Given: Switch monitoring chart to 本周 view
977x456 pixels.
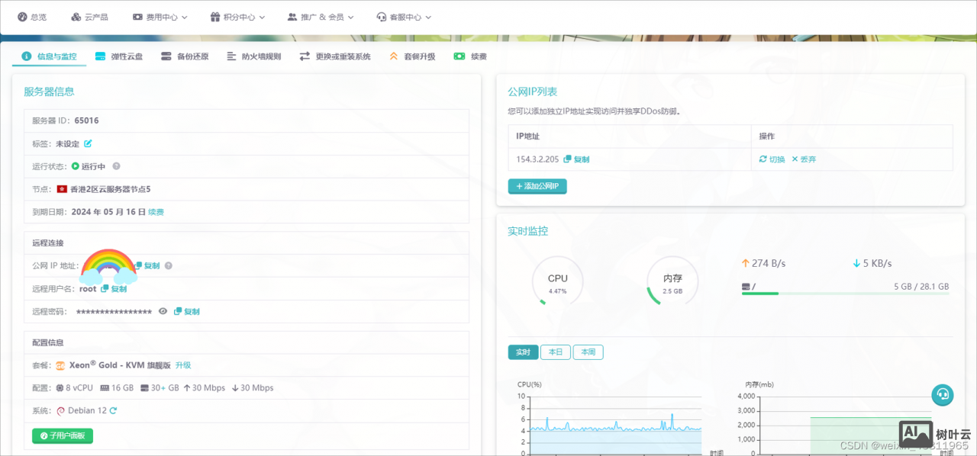Looking at the screenshot, I should click(x=588, y=352).
